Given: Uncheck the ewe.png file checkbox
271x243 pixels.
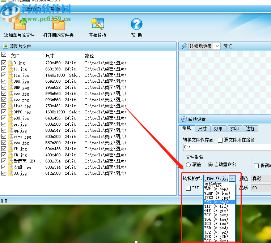Looking at the screenshot, I should 4,100.
